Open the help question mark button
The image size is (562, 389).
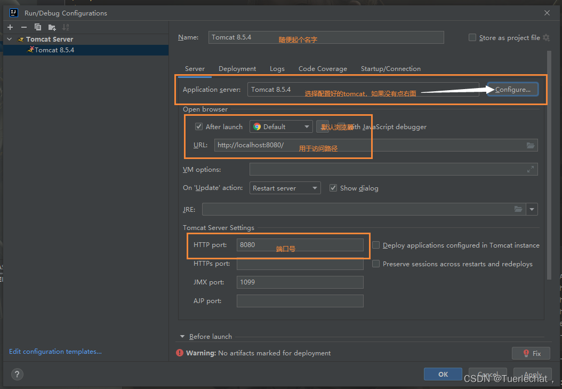tap(17, 374)
